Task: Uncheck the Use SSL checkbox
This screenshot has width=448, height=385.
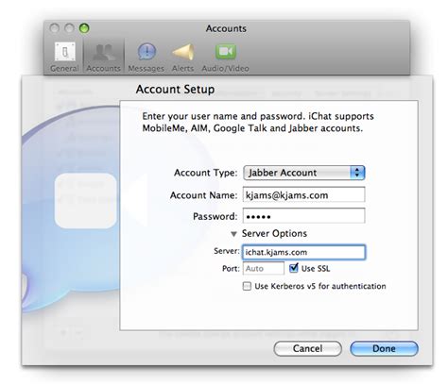Action: tap(293, 268)
